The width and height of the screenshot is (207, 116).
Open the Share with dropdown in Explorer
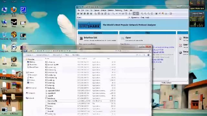[57, 55]
